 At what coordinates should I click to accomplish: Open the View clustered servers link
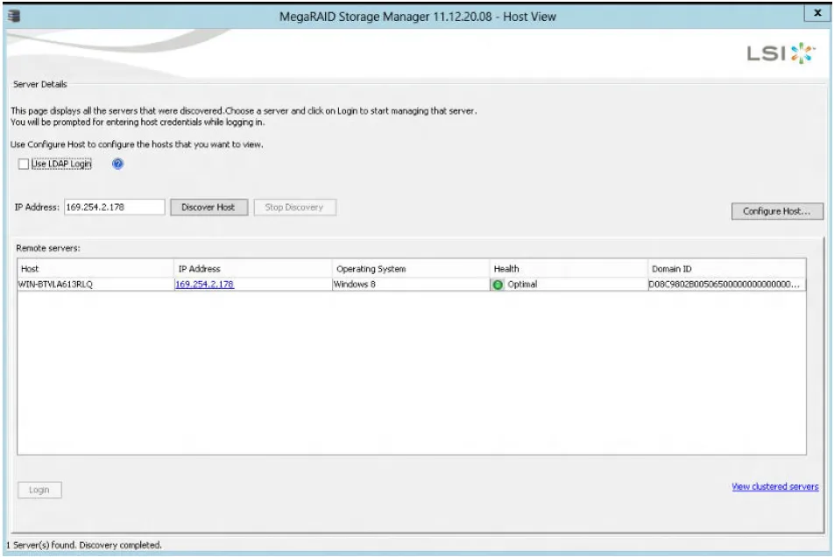774,487
